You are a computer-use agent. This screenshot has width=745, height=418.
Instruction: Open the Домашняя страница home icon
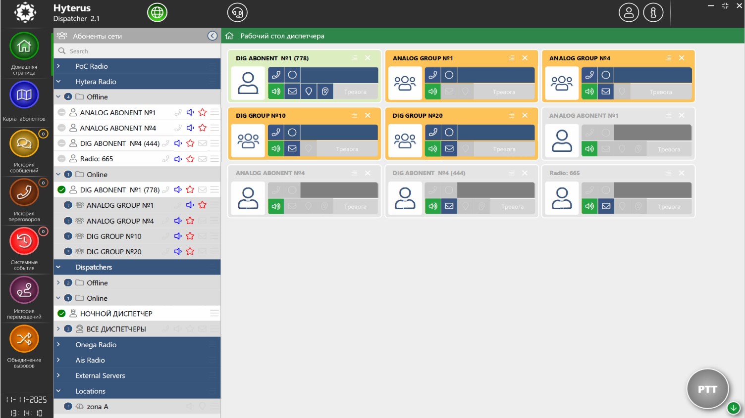(24, 46)
